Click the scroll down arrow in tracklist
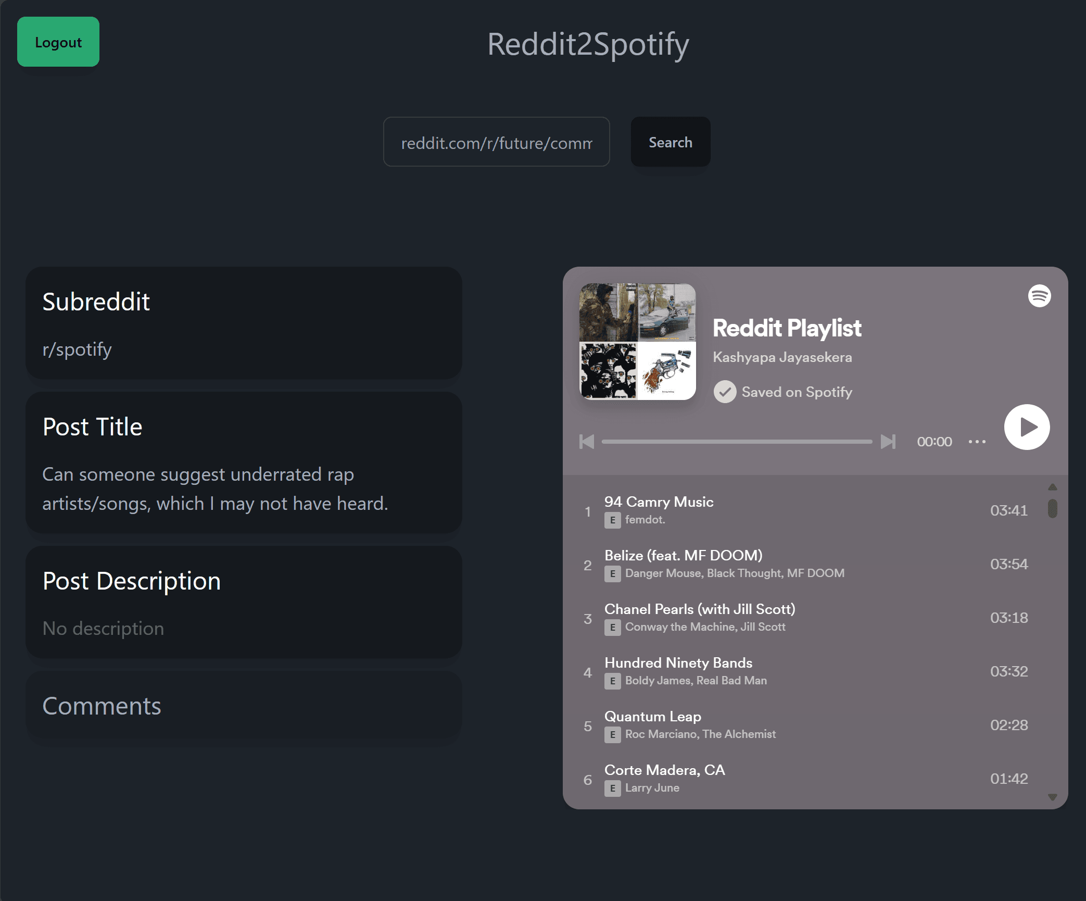Viewport: 1086px width, 901px height. click(1052, 797)
